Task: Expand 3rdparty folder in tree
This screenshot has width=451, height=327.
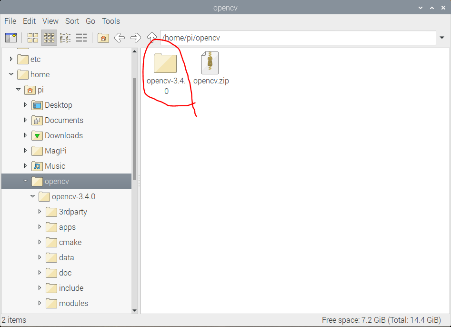Action: [40, 212]
